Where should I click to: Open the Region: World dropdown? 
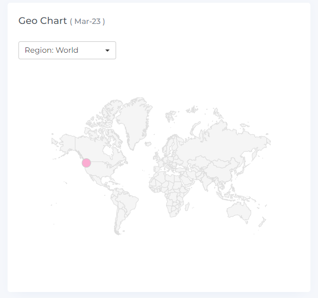click(67, 50)
